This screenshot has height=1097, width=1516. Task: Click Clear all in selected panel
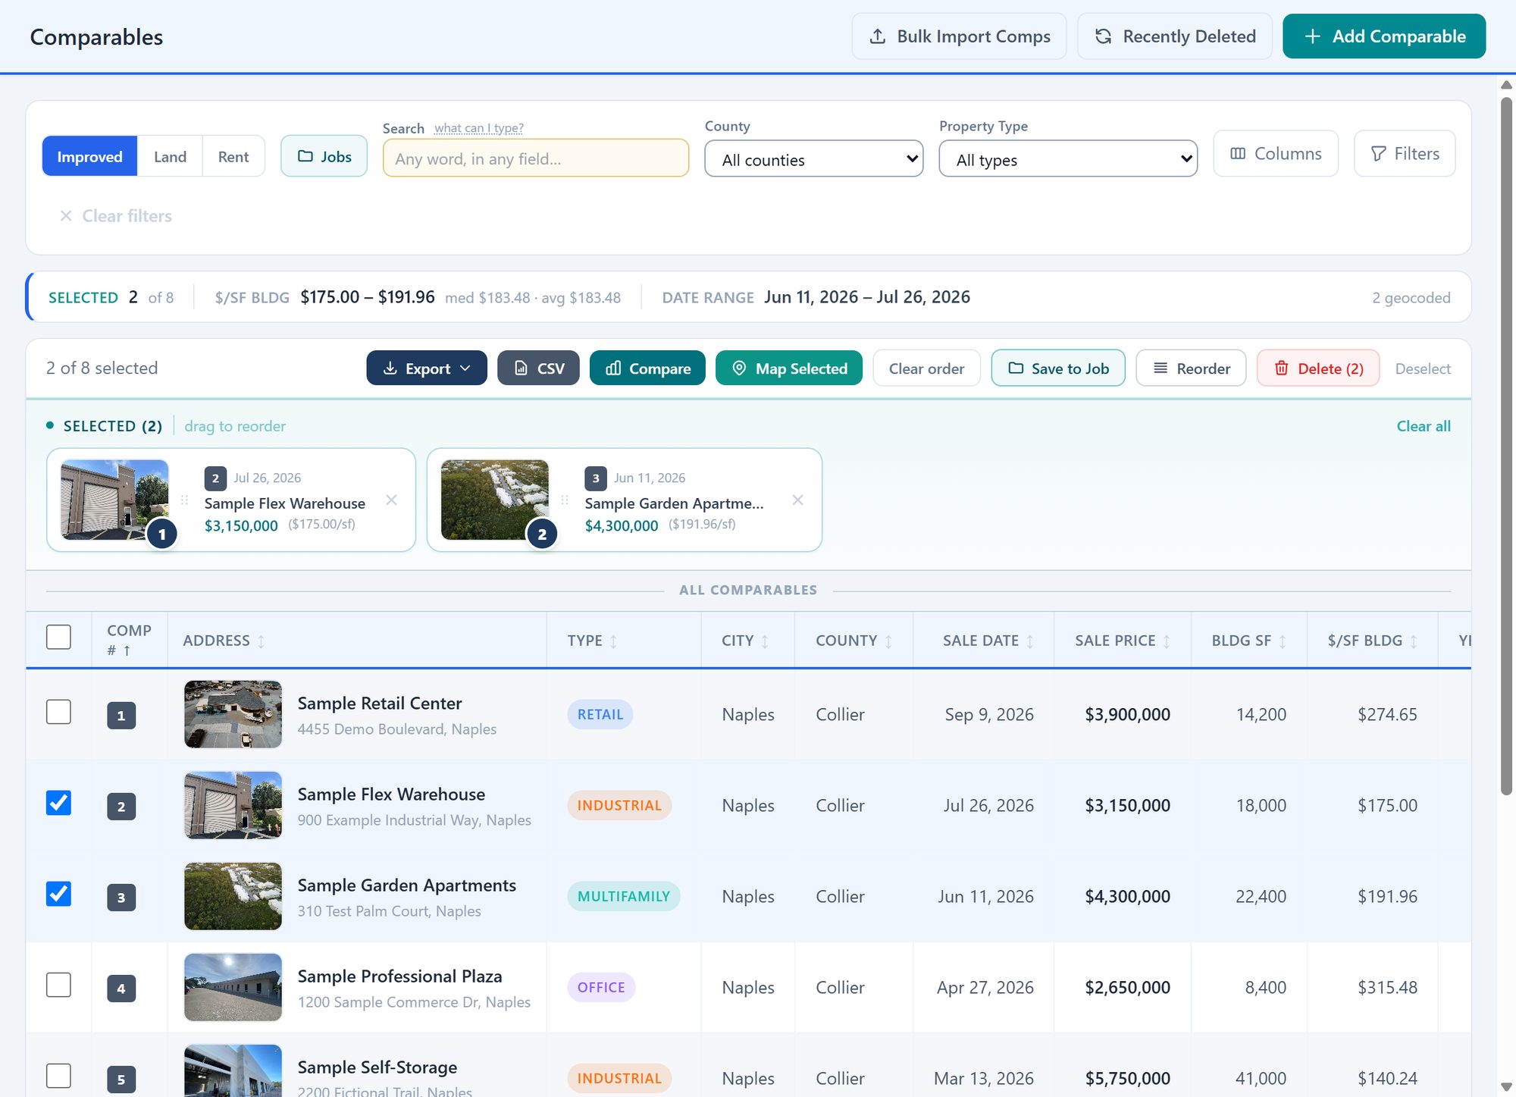coord(1423,426)
